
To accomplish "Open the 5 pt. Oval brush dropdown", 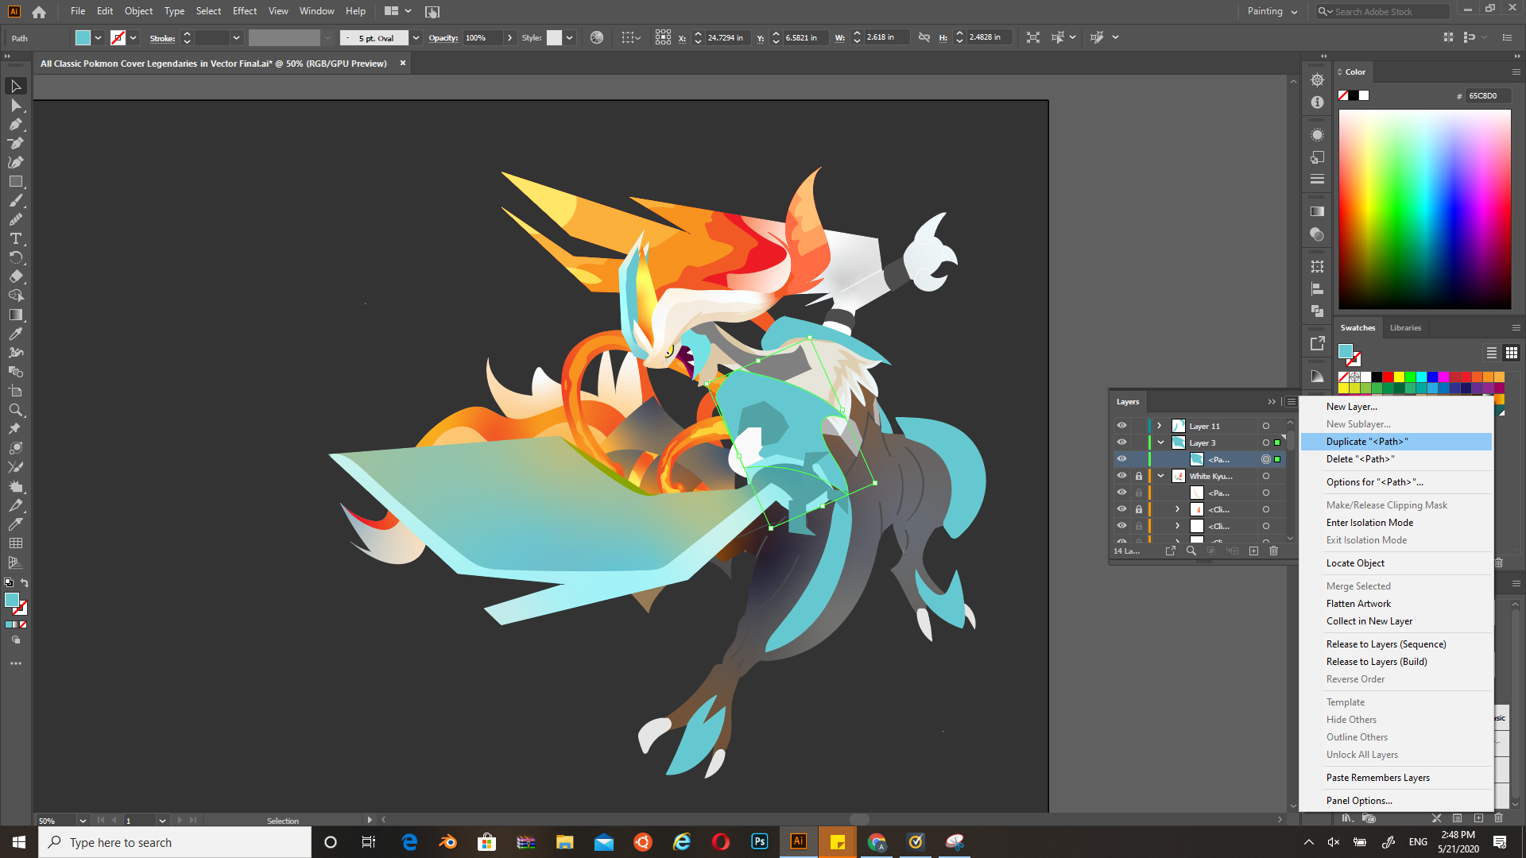I will coord(416,37).
